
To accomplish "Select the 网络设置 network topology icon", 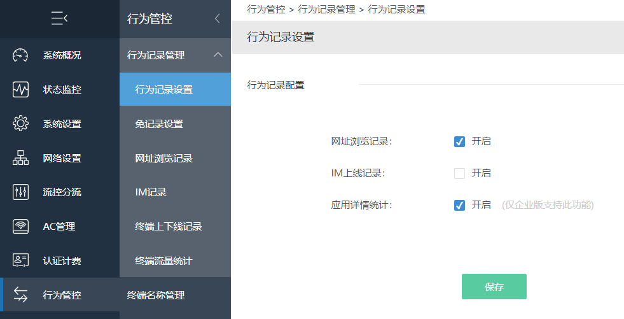I will (x=20, y=158).
